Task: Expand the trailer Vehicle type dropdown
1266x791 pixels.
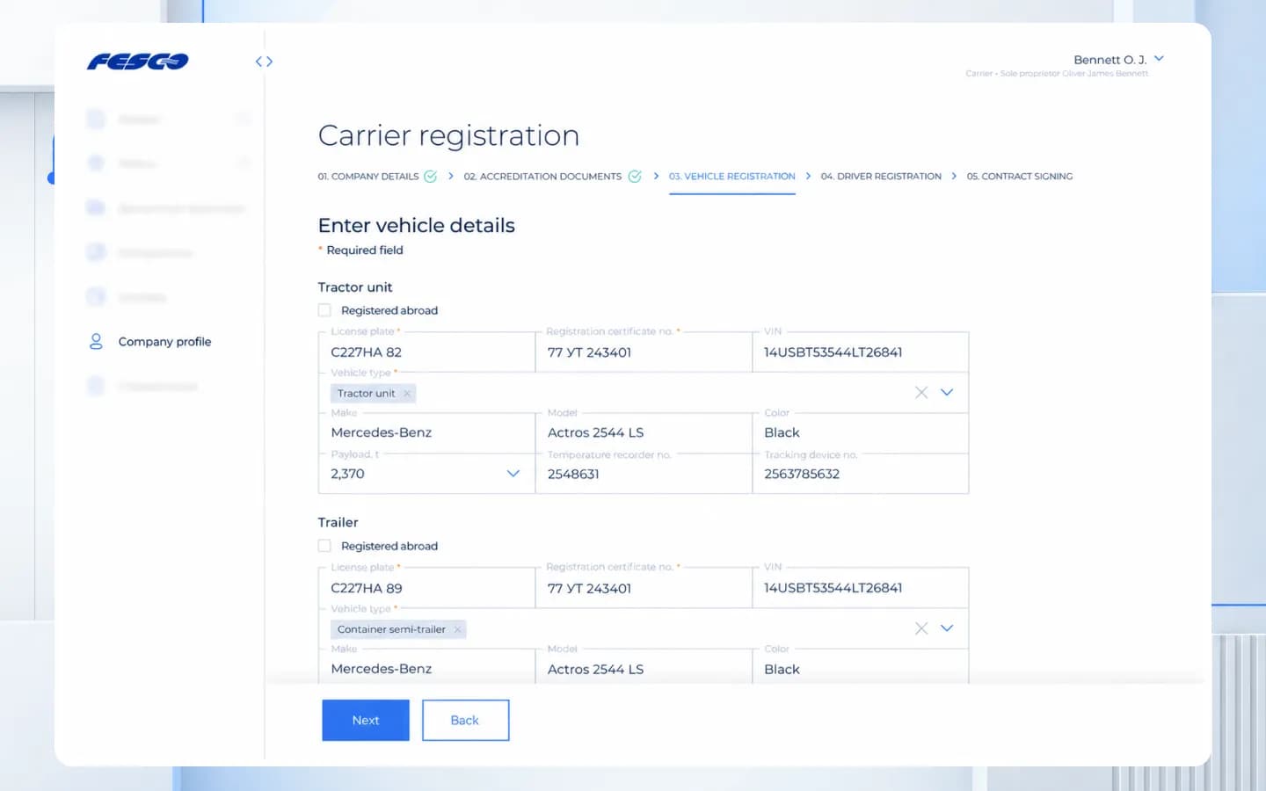Action: click(947, 628)
